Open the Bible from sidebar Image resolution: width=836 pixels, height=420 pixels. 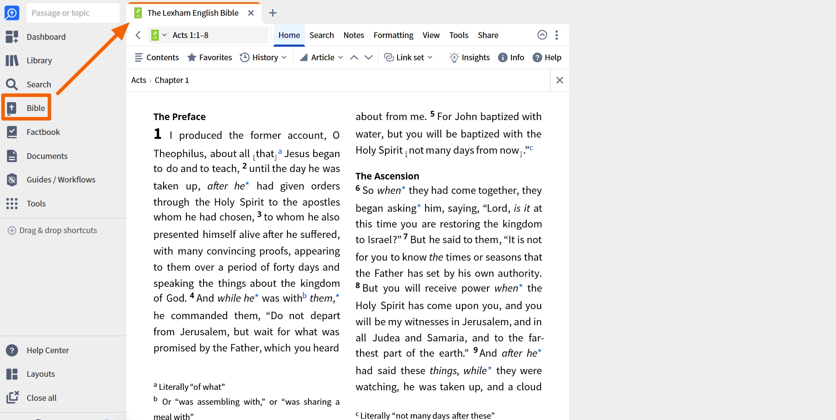click(x=26, y=108)
